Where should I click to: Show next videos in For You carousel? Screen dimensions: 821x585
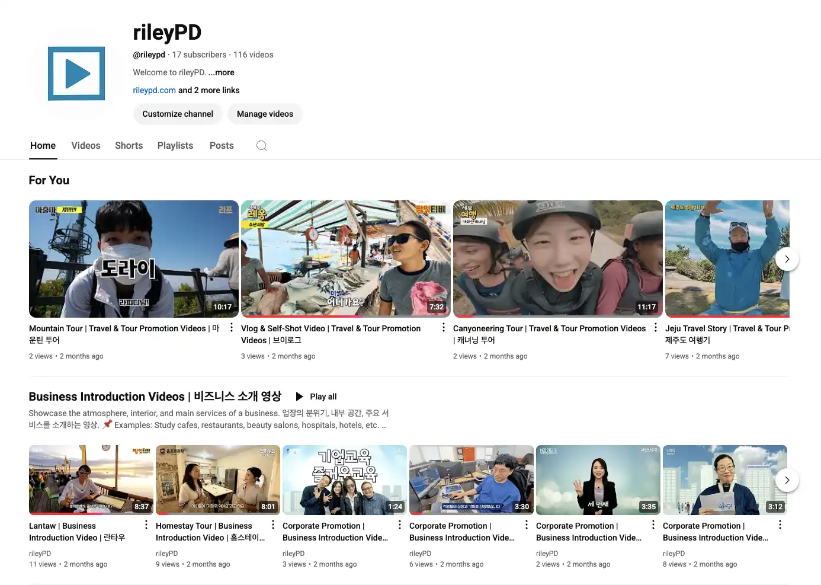tap(787, 259)
